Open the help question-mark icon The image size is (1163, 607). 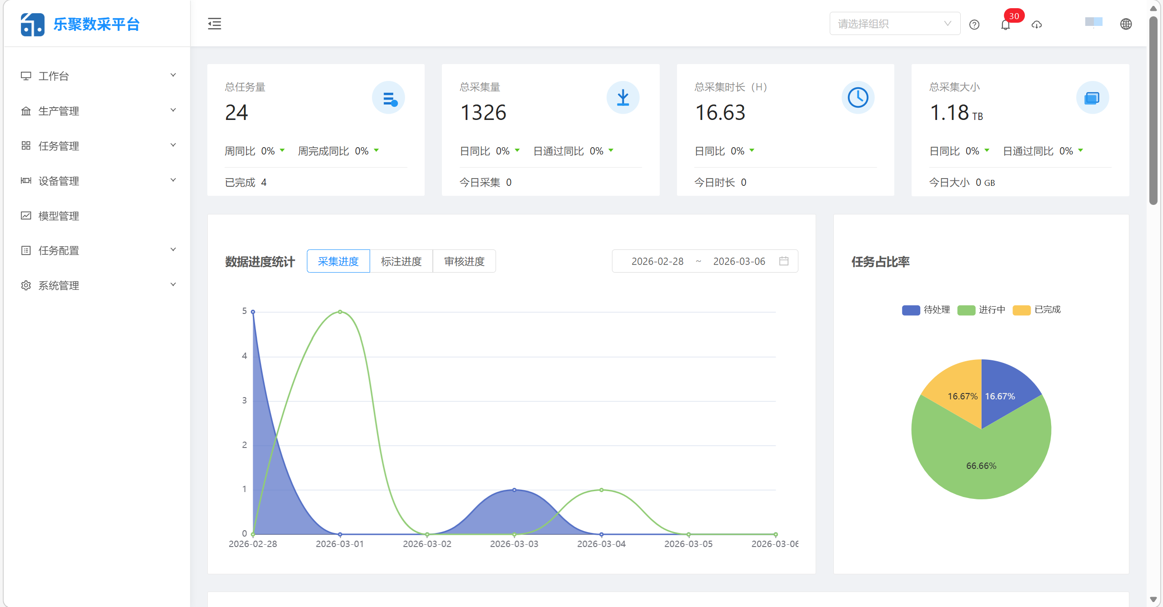point(974,24)
